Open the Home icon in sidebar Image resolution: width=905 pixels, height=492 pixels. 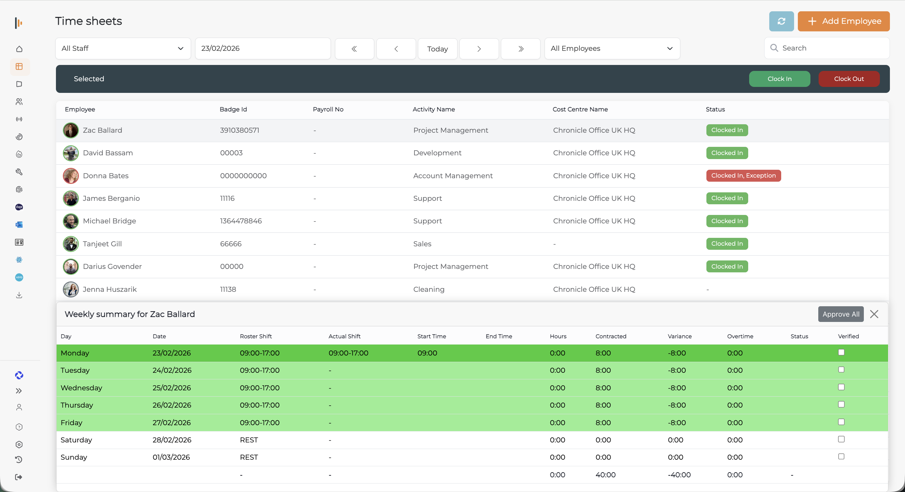pos(19,49)
